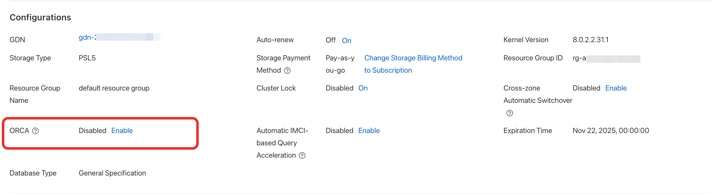
Task: Click the ORCA Disabled status text
Action: pos(92,131)
